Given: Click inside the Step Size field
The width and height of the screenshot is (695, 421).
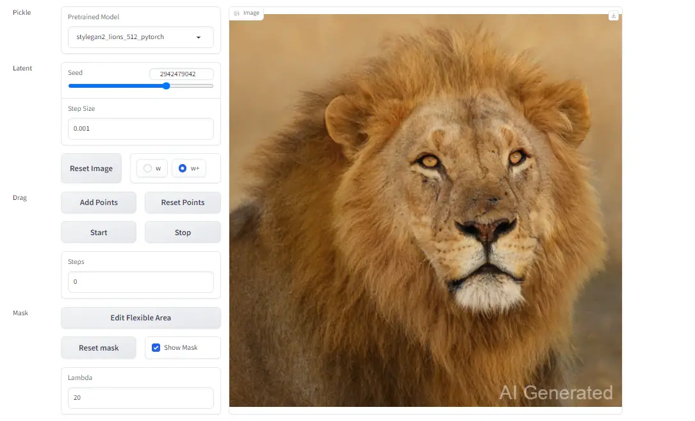Looking at the screenshot, I should click(140, 128).
